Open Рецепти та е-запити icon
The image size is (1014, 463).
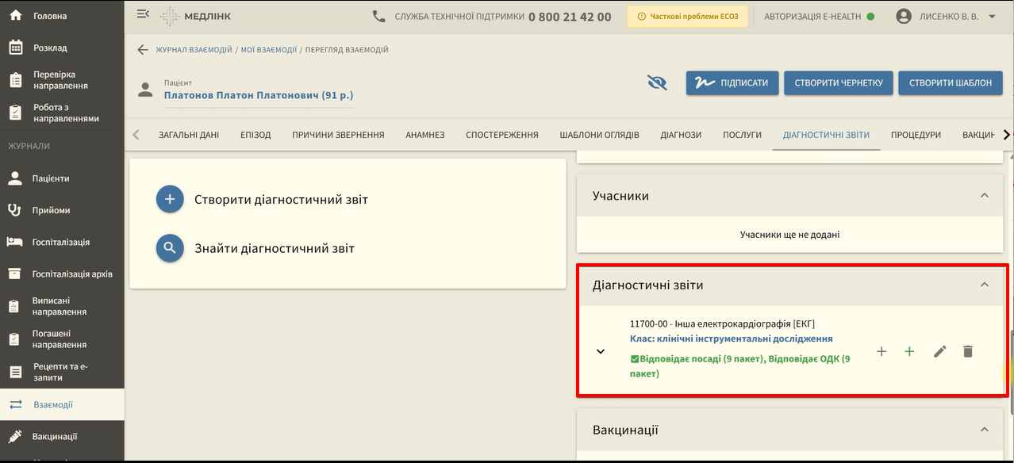[15, 372]
